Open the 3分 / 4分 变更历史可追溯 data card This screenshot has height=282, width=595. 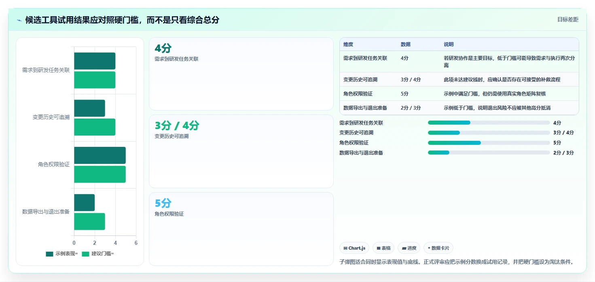241,151
